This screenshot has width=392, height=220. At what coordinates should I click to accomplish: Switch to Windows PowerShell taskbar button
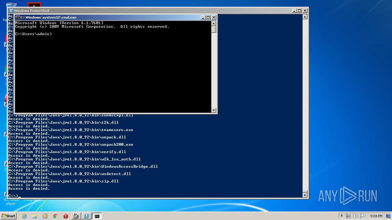click(x=87, y=216)
